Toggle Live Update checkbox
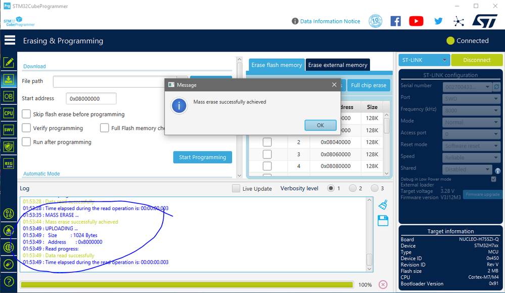Image resolution: width=505 pixels, height=293 pixels. (x=236, y=189)
